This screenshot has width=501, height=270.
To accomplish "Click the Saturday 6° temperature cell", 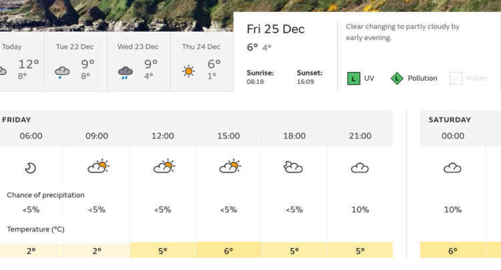I will 453,250.
